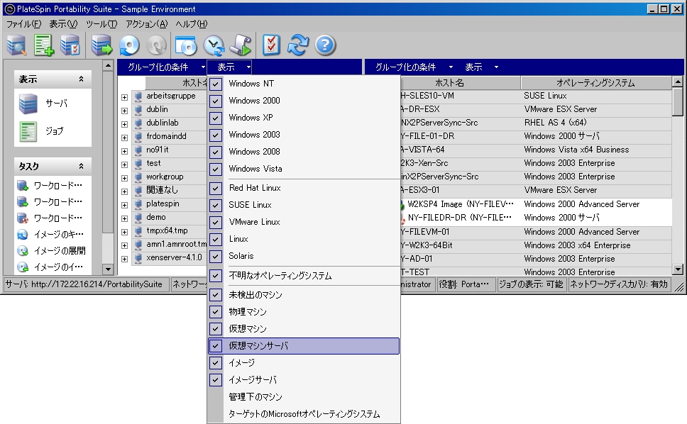Click the イメージのキ… task icon

22,235
